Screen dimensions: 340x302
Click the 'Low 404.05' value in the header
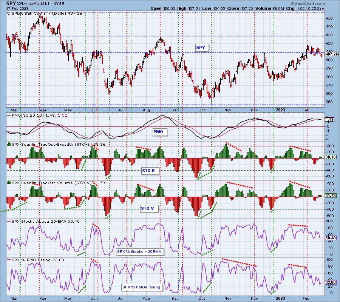[x=213, y=8]
